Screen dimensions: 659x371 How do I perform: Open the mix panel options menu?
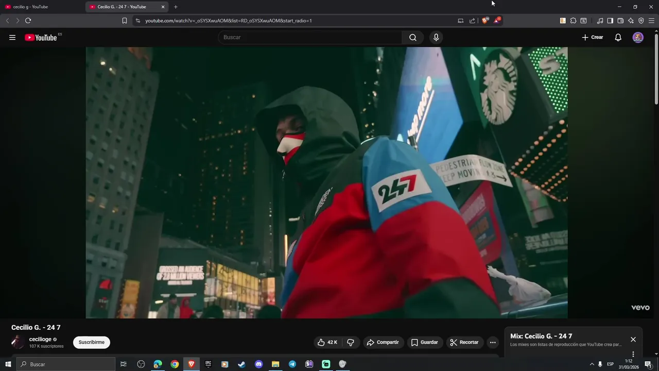pyautogui.click(x=633, y=354)
